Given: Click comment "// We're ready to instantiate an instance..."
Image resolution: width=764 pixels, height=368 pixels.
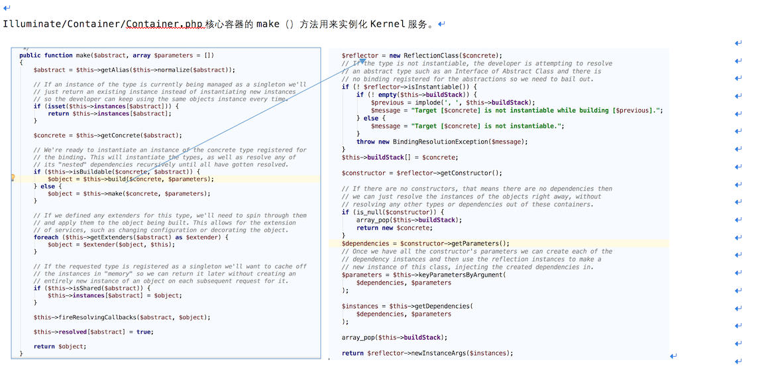Looking at the screenshot, I should [170, 150].
